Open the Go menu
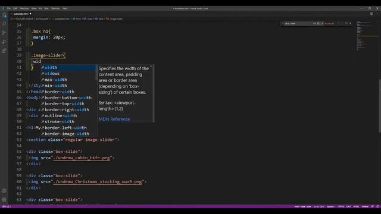The image size is (381, 214). click(40, 8)
